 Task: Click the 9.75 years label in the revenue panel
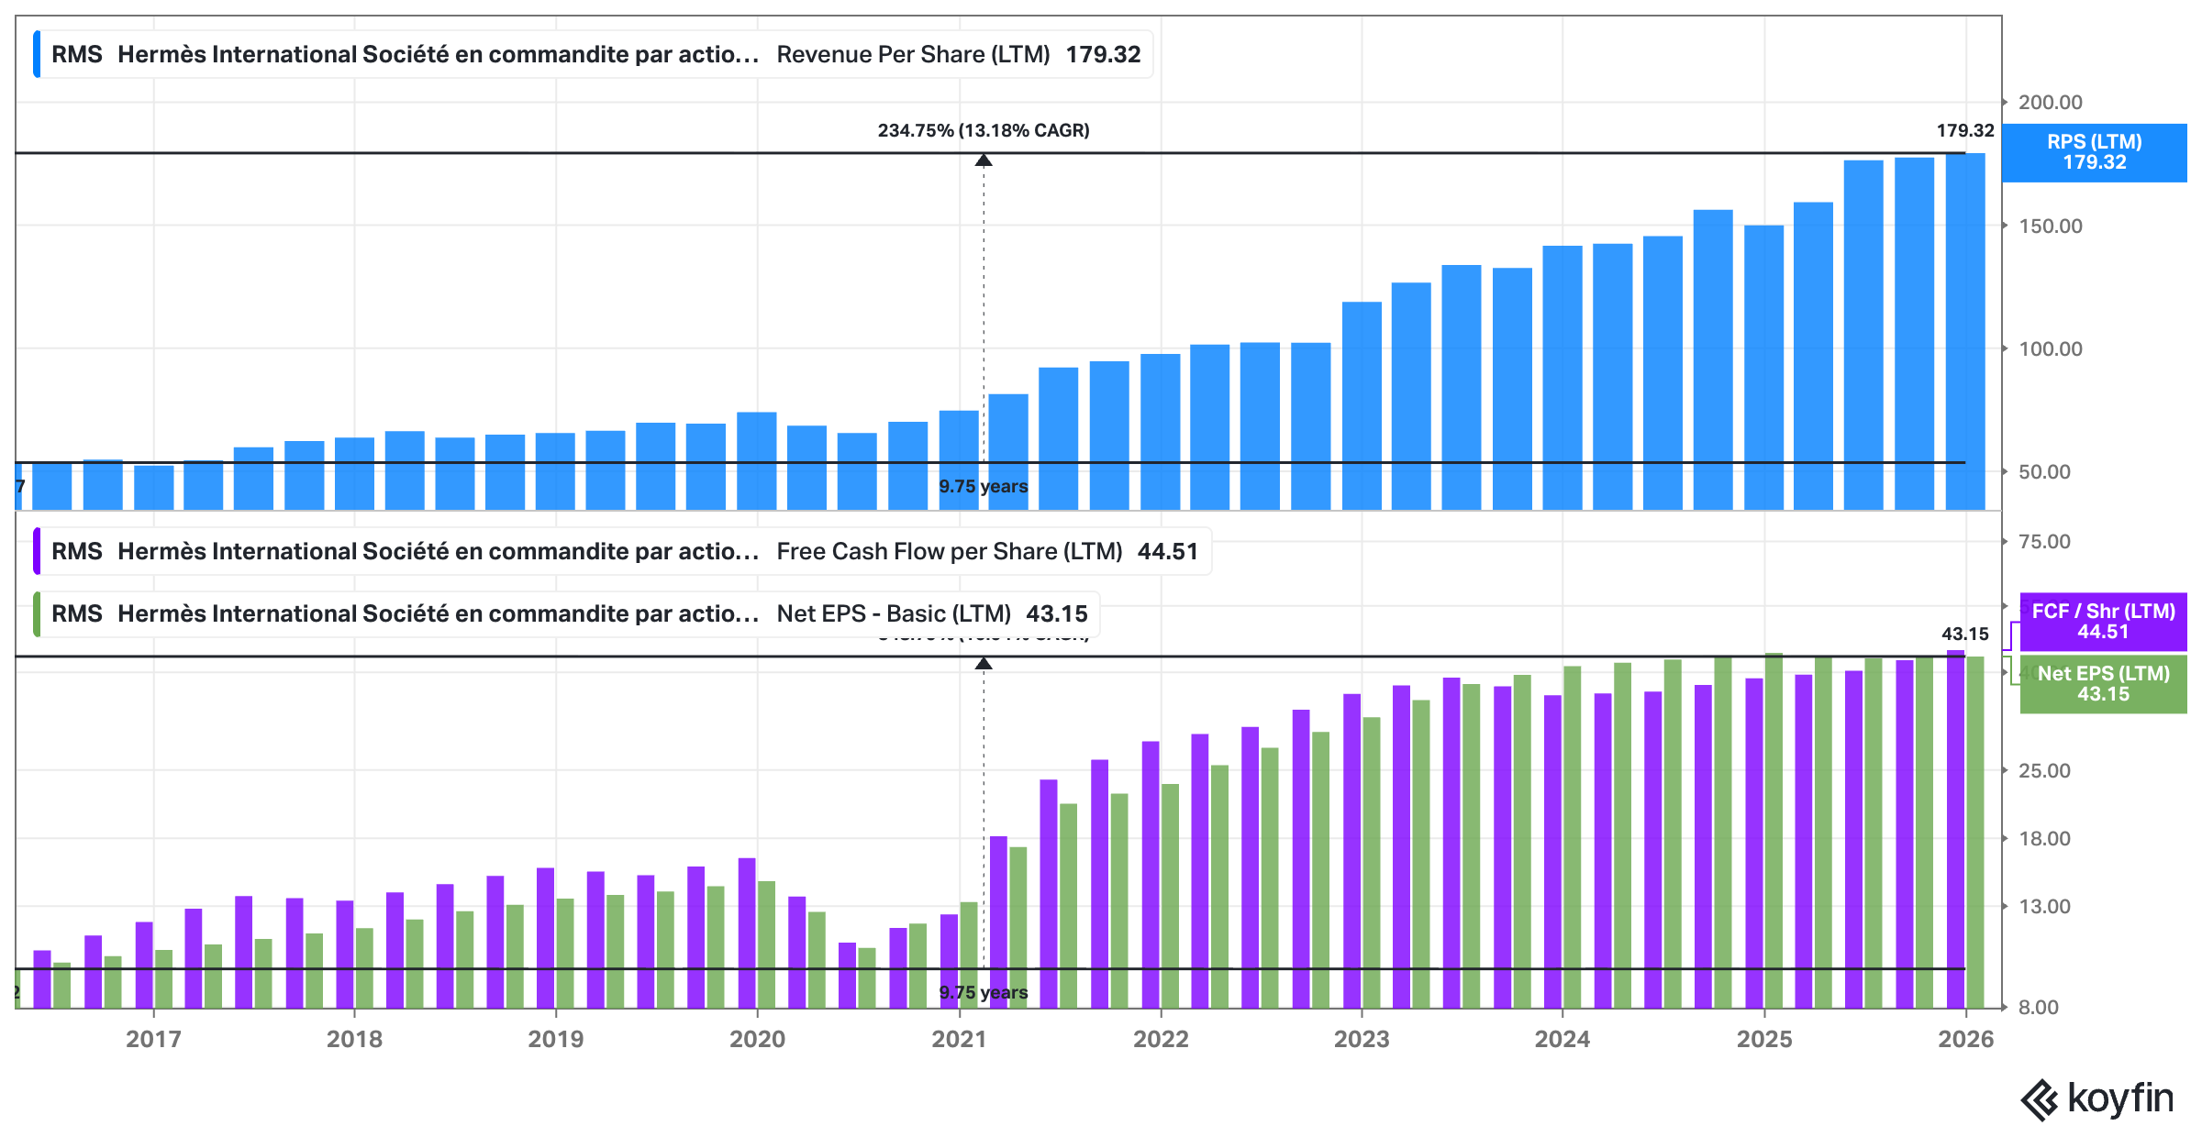coord(984,486)
